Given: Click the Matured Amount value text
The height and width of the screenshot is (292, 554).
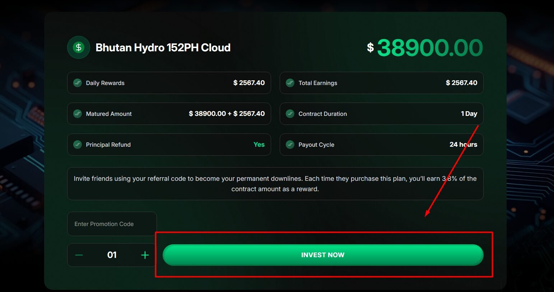Looking at the screenshot, I should [x=227, y=113].
